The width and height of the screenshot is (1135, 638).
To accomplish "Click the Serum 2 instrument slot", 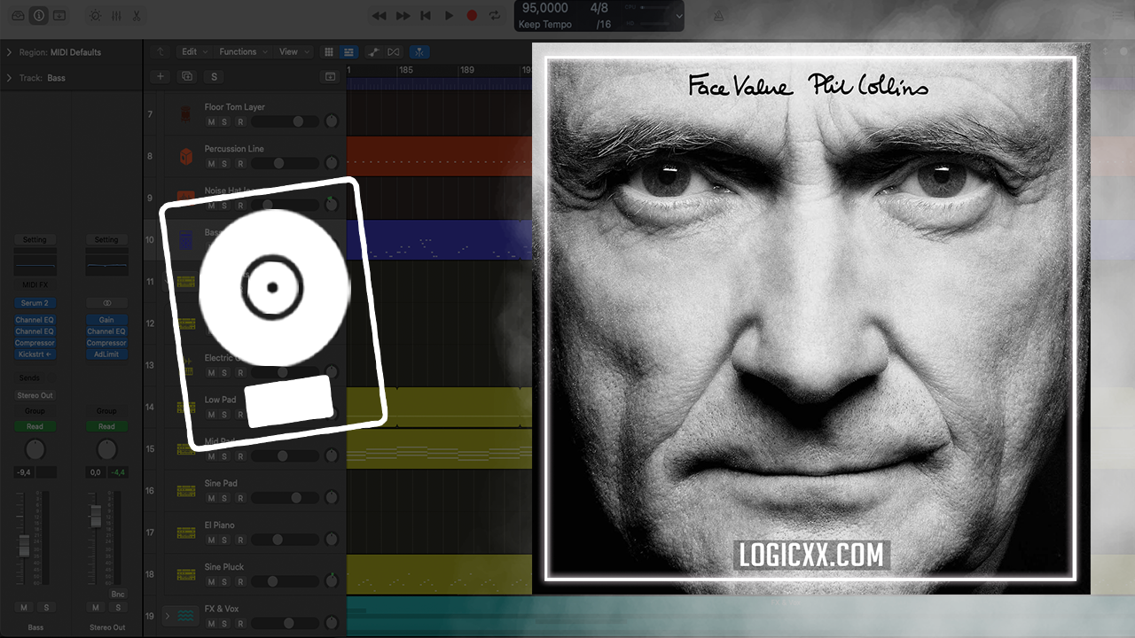I will tap(35, 303).
